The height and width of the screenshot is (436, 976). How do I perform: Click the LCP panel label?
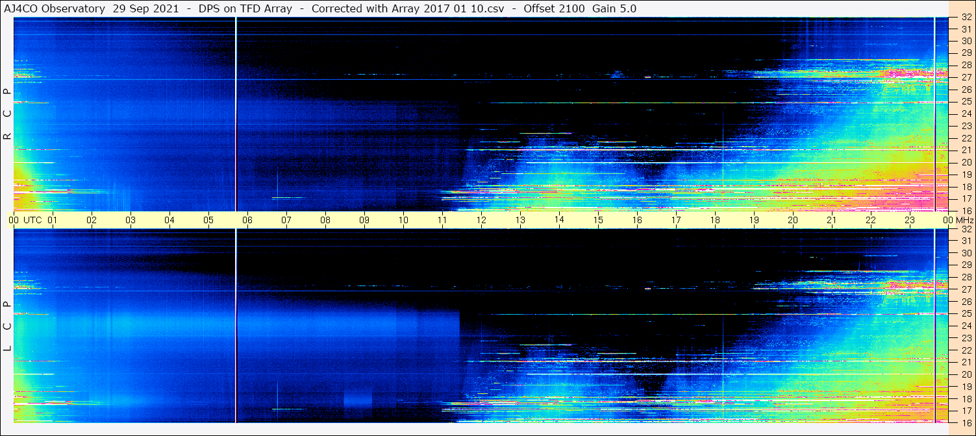(7, 326)
